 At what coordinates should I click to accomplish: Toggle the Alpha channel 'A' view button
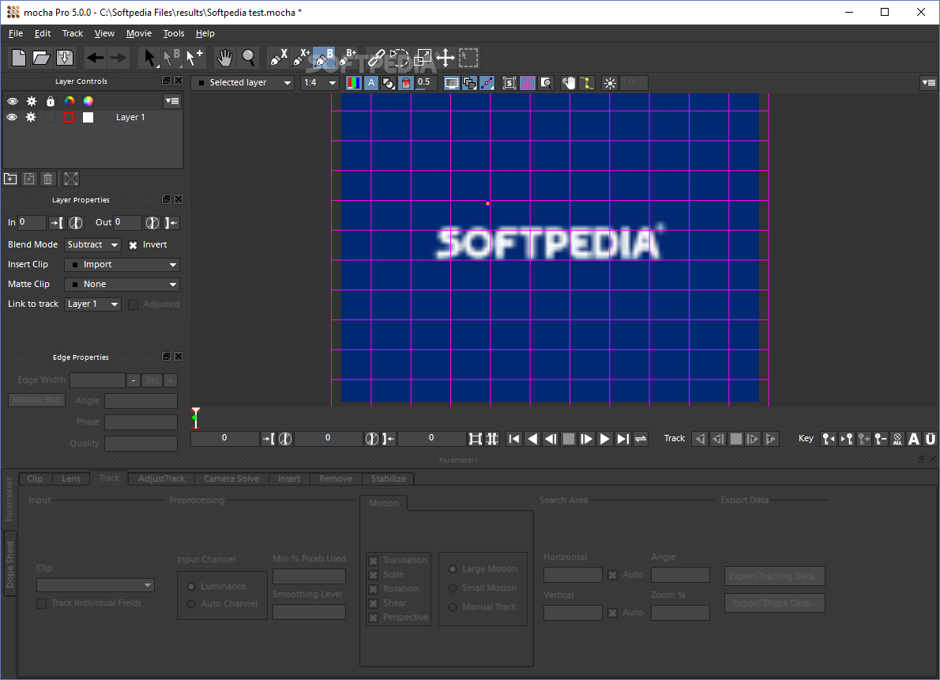[x=371, y=83]
